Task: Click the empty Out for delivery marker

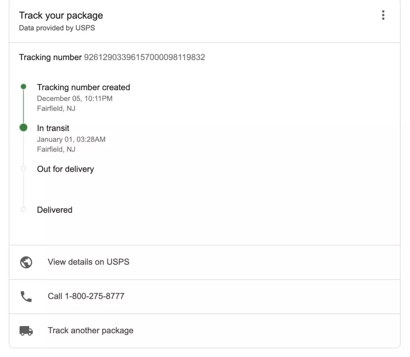Action: click(x=24, y=168)
